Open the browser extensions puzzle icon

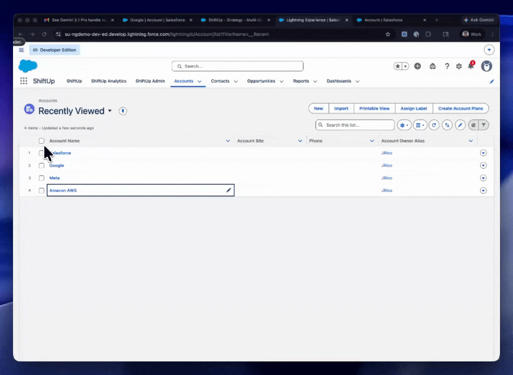click(428, 34)
